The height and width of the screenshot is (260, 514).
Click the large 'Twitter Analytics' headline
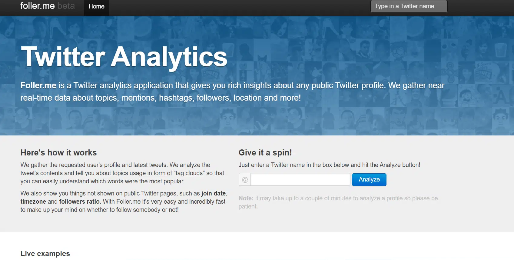[124, 57]
